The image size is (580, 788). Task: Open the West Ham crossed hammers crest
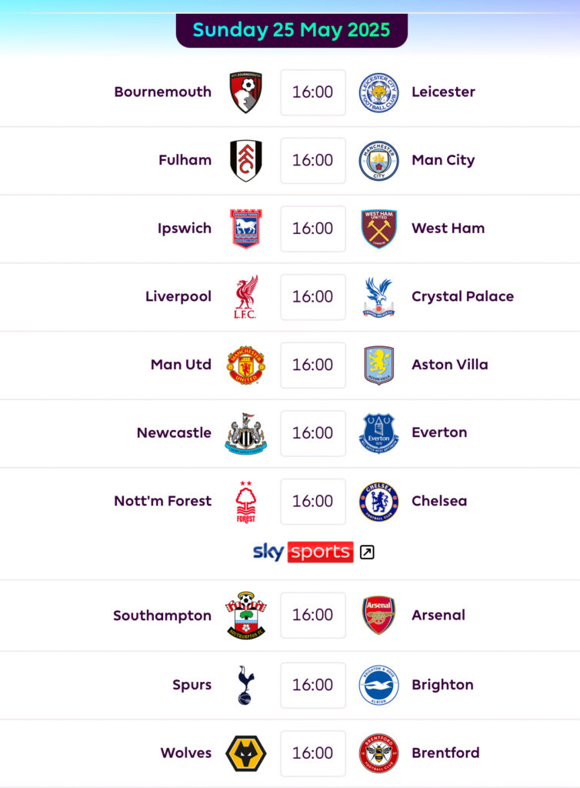pos(378,229)
